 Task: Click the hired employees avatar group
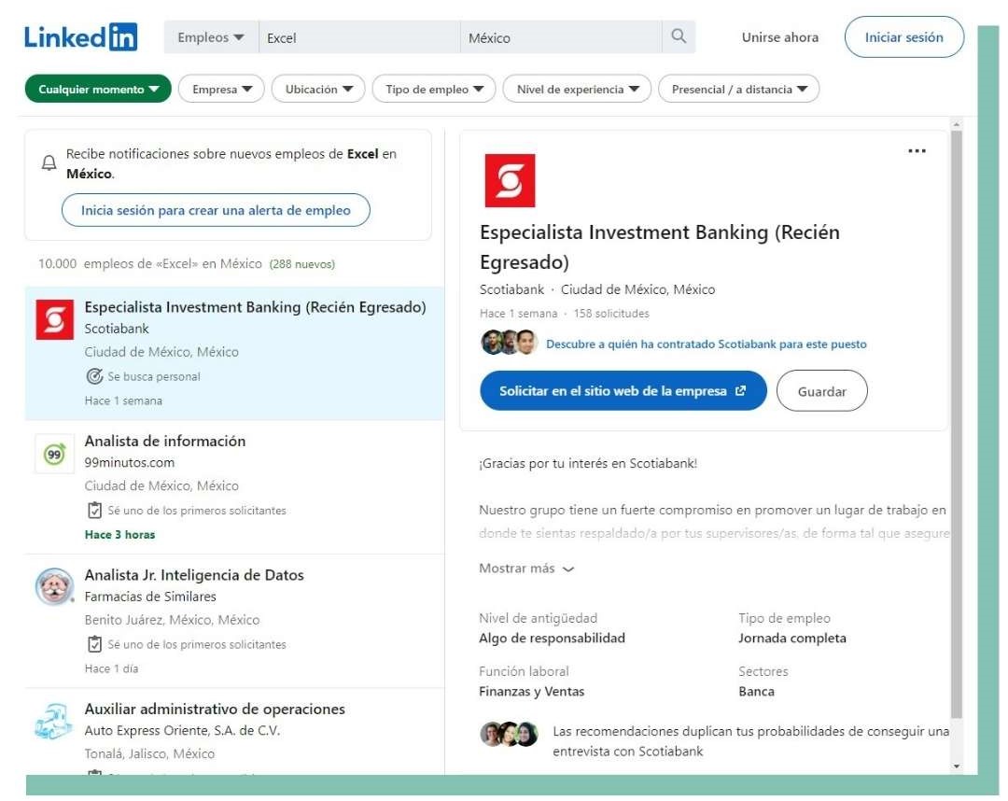click(x=509, y=343)
